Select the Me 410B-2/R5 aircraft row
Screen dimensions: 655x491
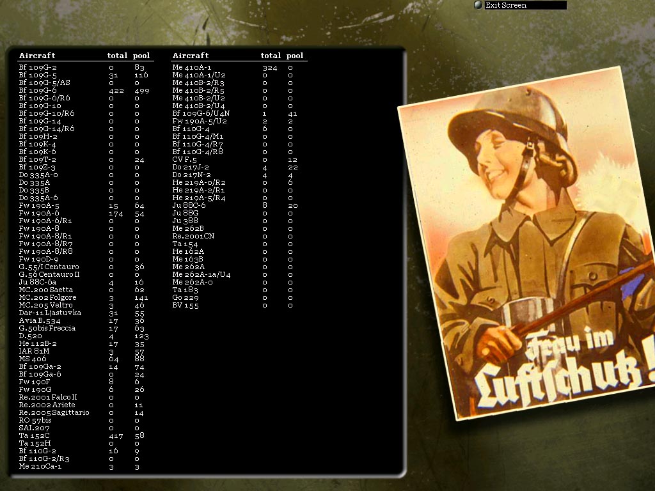click(239, 90)
